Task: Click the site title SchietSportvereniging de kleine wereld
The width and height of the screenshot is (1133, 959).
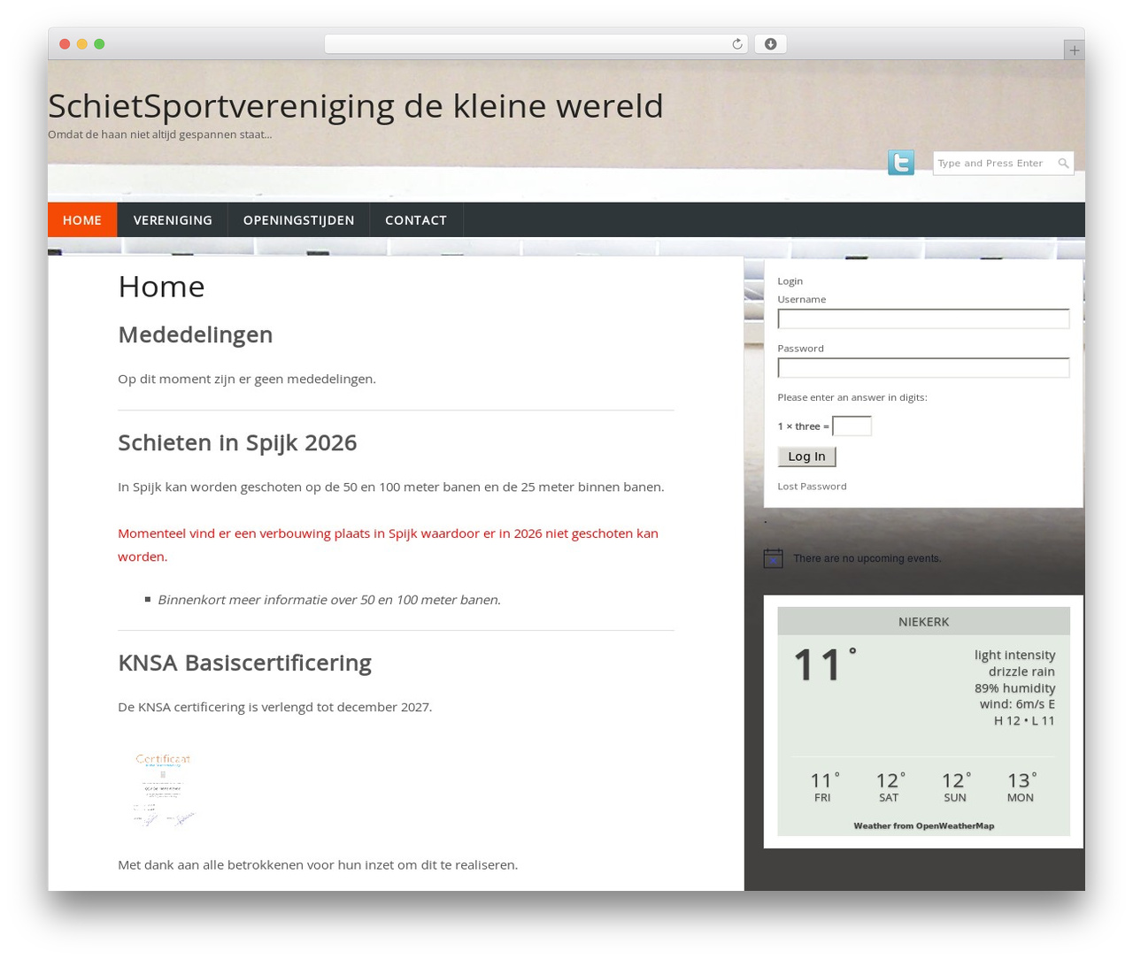Action: pyautogui.click(x=356, y=105)
